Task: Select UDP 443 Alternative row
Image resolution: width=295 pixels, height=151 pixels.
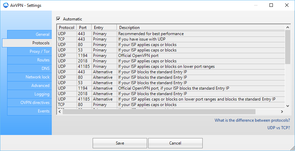Action: tap(171, 72)
